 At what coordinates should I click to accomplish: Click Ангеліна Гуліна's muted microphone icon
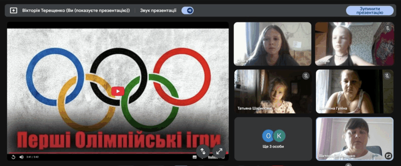388,76
